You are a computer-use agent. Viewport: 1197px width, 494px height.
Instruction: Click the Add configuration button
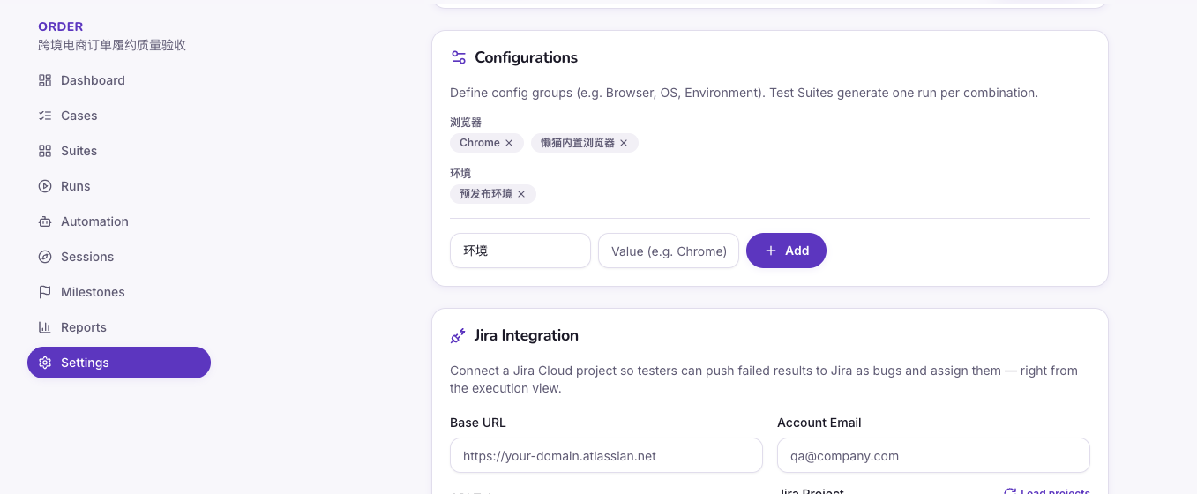tap(786, 251)
